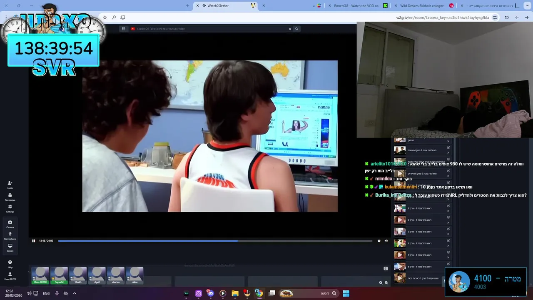Screen dimensions: 533x300
Task: Open the system volume tray icon
Action: 29,293
